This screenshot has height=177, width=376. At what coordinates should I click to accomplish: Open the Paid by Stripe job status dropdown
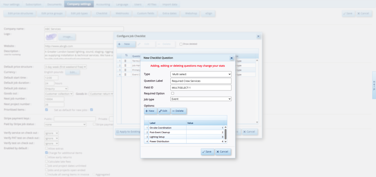(x=65, y=124)
